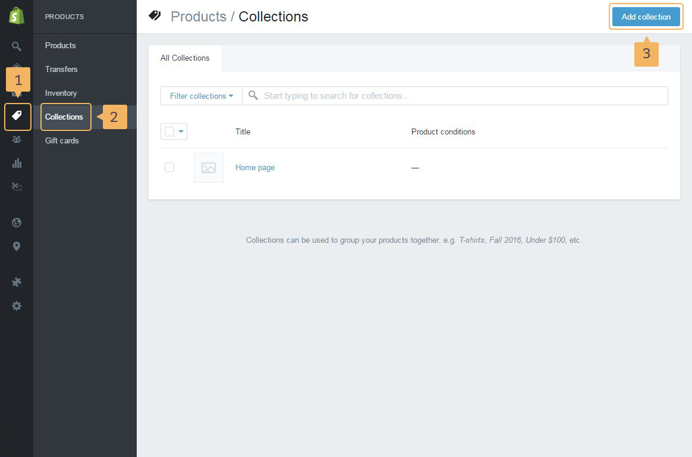Open Settings via the gear icon
Viewport: 692px width, 457px height.
[17, 306]
